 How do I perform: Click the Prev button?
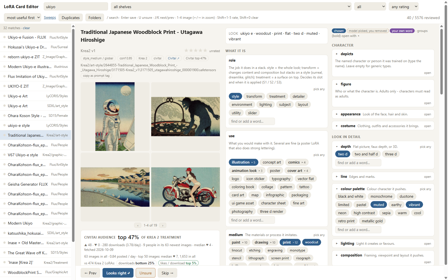coord(90,273)
